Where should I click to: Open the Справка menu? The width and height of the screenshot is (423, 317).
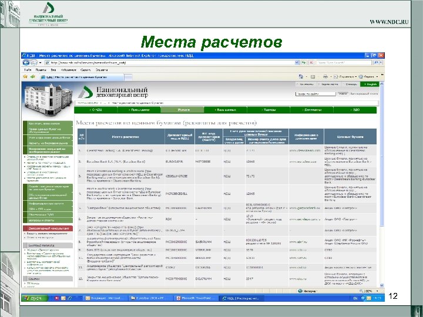click(x=102, y=70)
